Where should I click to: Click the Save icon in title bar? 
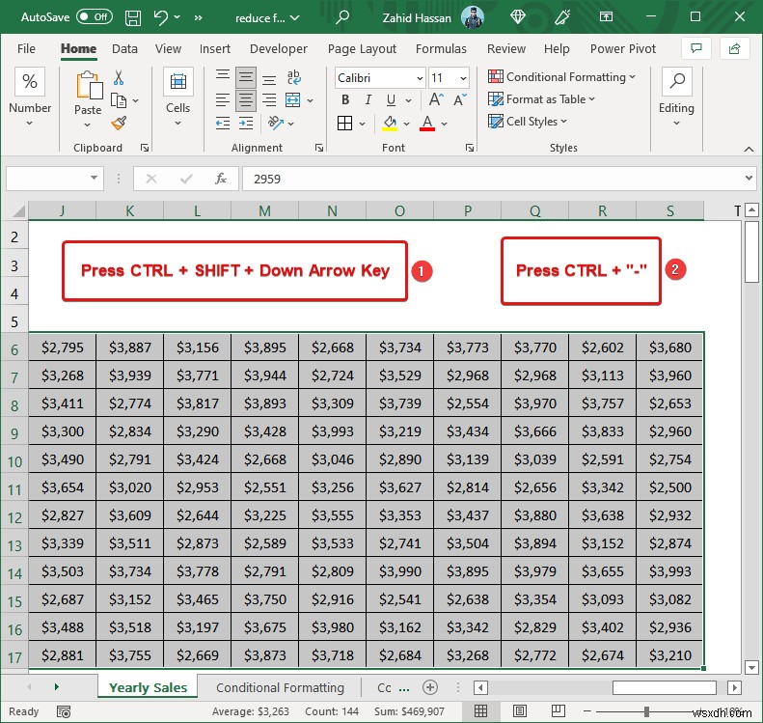(x=131, y=17)
